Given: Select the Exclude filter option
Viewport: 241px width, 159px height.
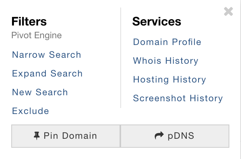Looking at the screenshot, I should [30, 111].
